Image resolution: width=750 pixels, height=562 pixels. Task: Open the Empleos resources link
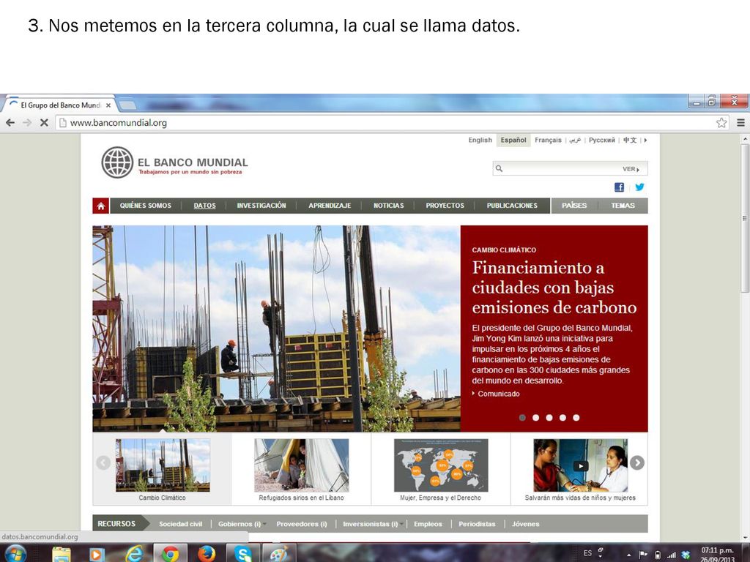[x=428, y=524]
